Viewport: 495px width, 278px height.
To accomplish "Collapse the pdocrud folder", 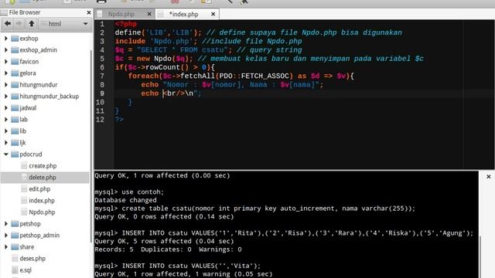I will click(6, 154).
